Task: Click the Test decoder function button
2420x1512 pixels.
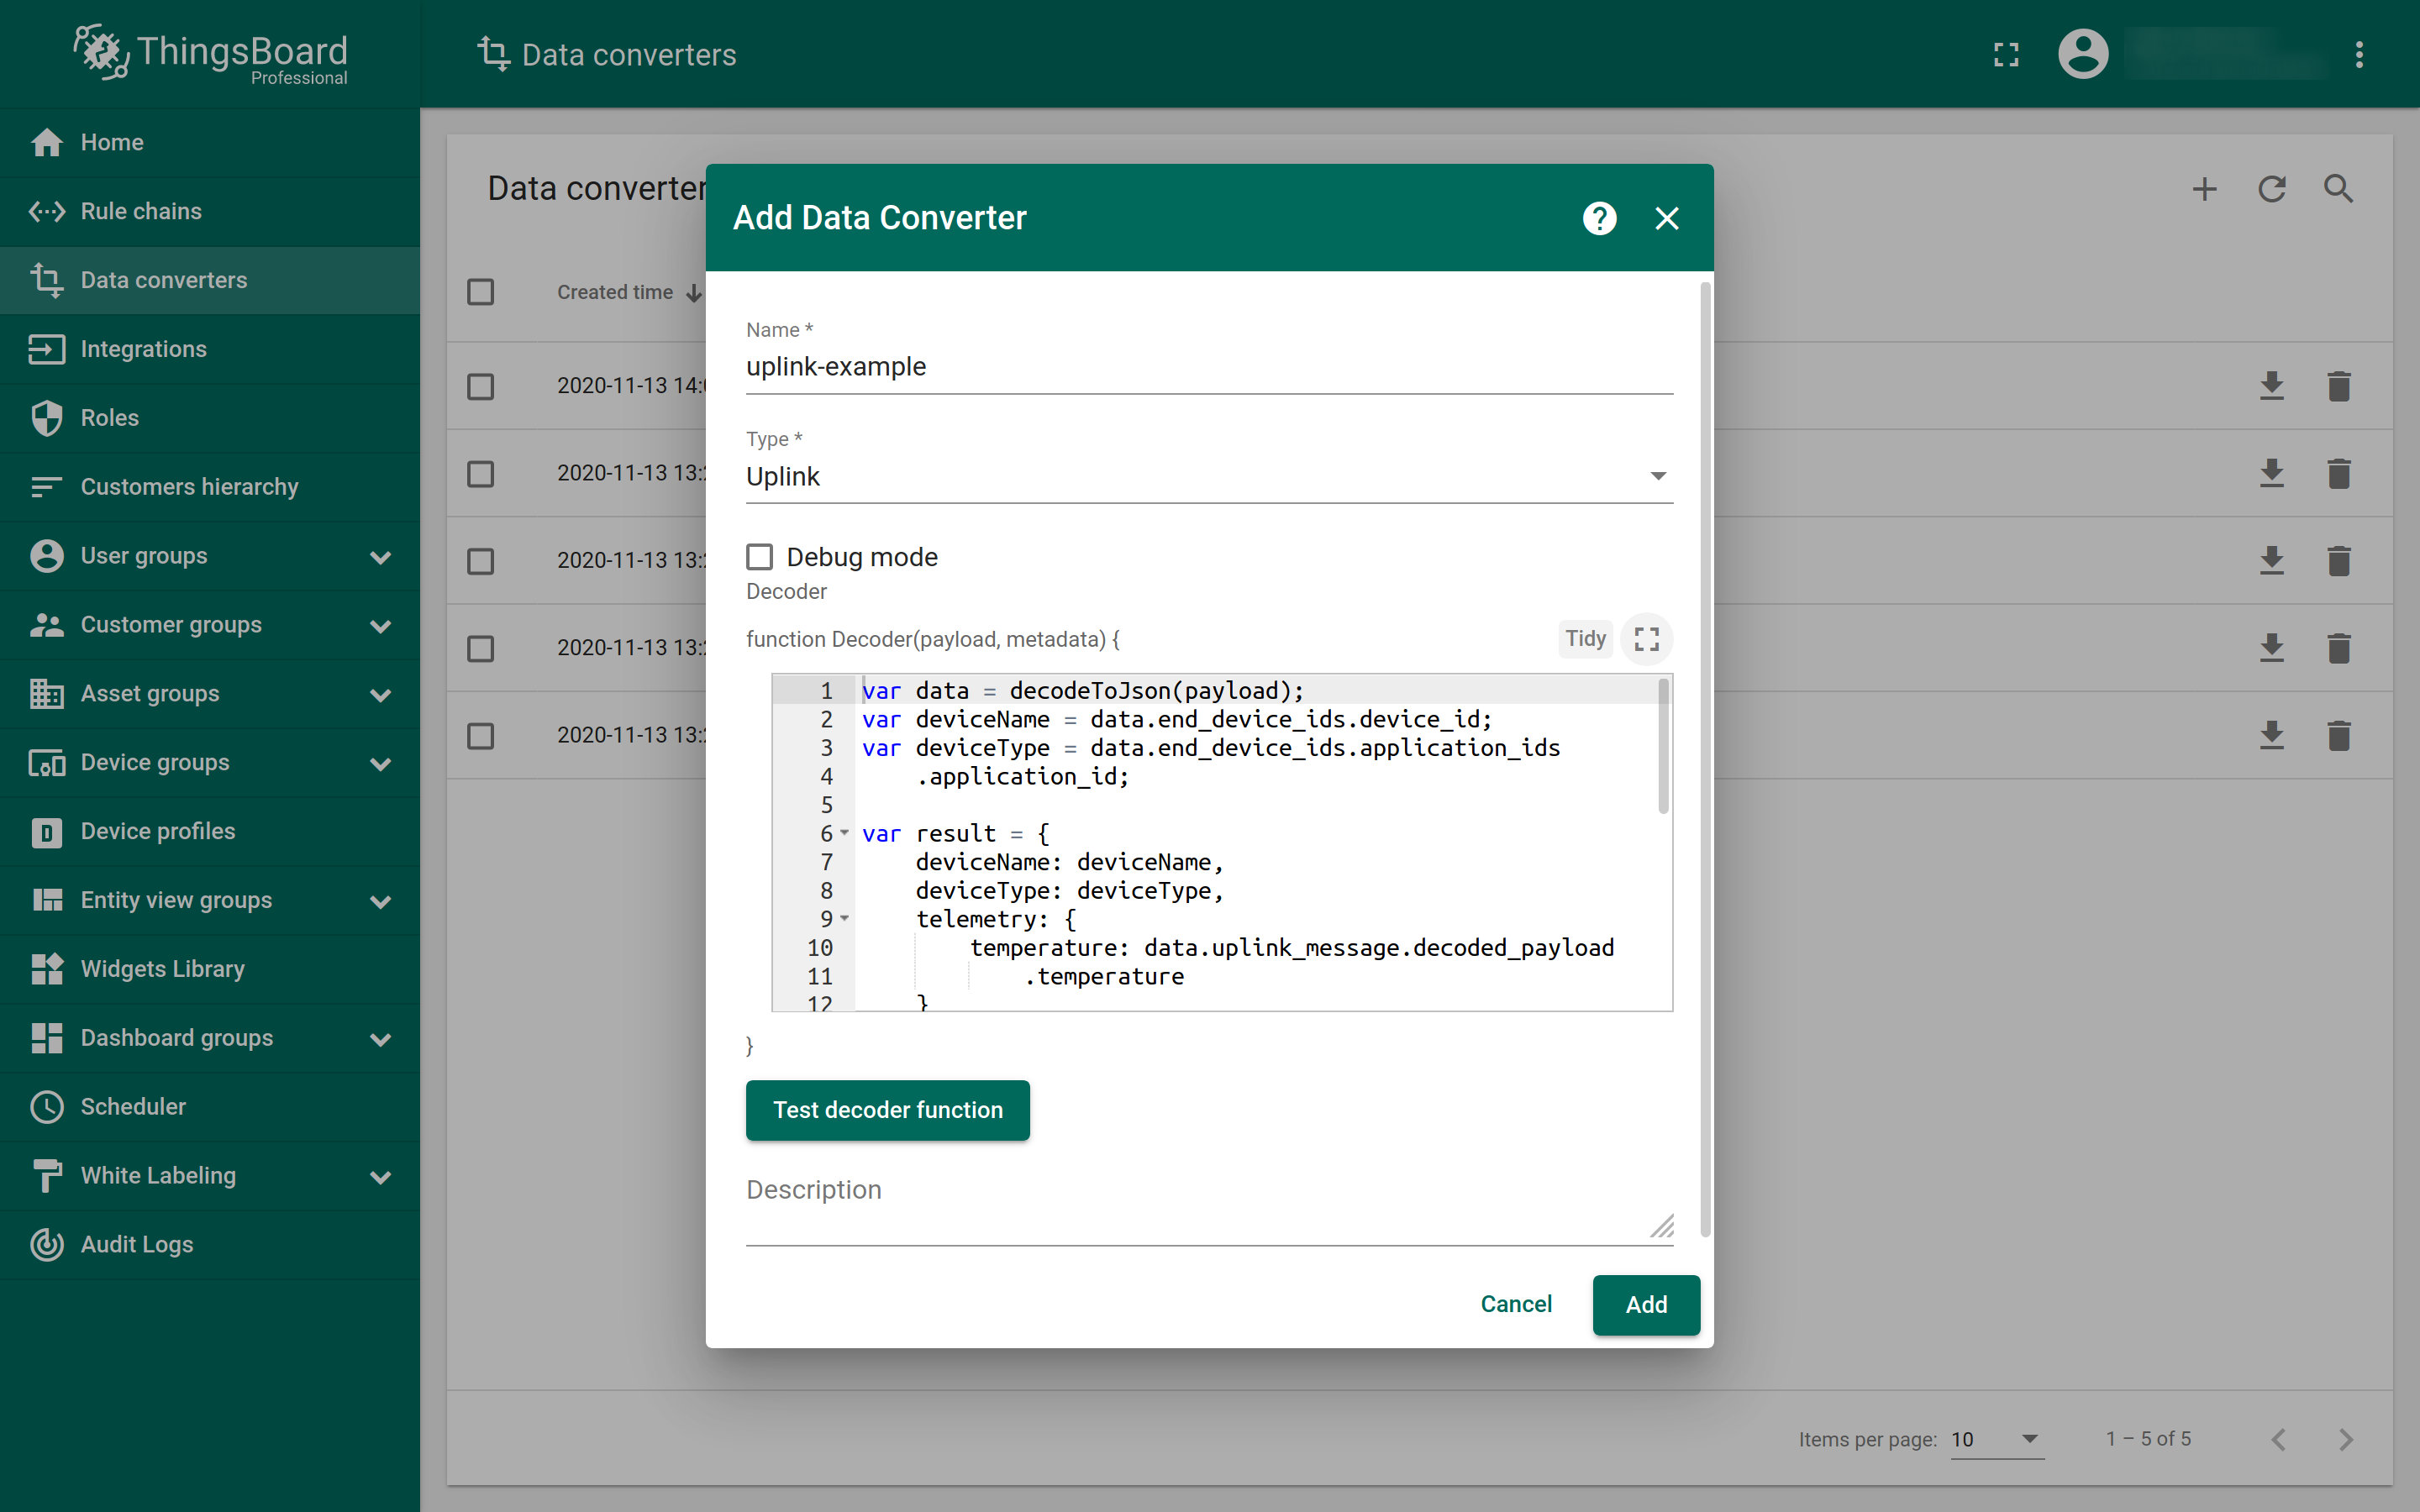Action: point(886,1110)
